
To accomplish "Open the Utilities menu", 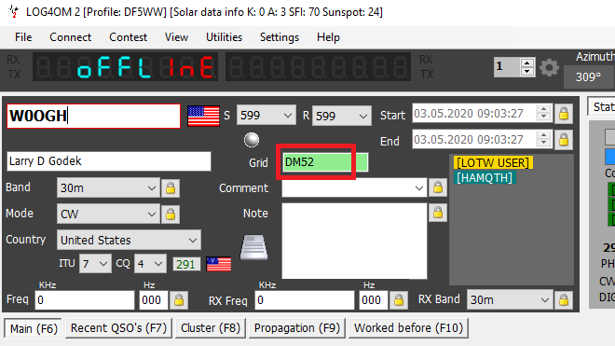I will point(224,37).
